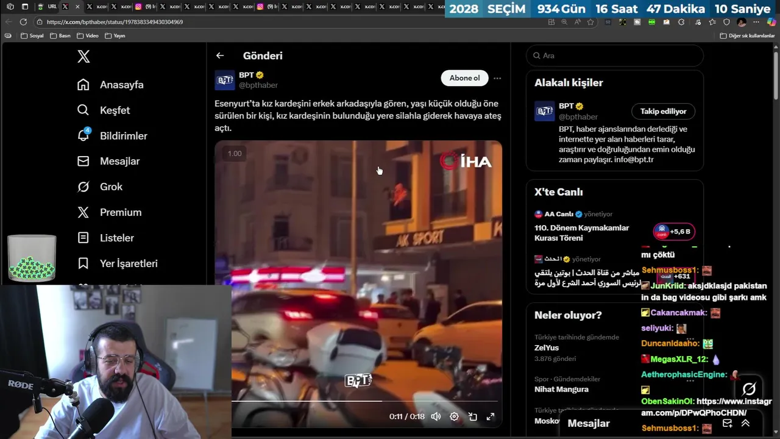Open the Extensions puzzle icon
Screen dimensions: 780x439
coord(681,22)
